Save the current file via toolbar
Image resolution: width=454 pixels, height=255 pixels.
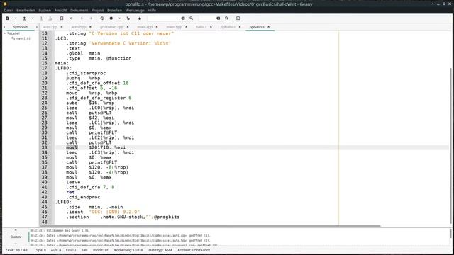pyautogui.click(x=41, y=18)
